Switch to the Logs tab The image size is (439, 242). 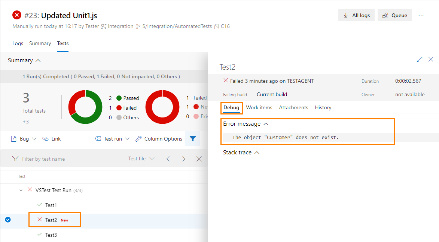[x=17, y=43]
